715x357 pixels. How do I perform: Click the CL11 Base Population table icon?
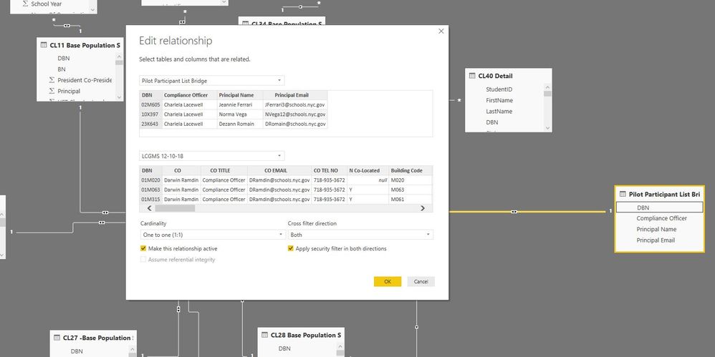click(44, 45)
